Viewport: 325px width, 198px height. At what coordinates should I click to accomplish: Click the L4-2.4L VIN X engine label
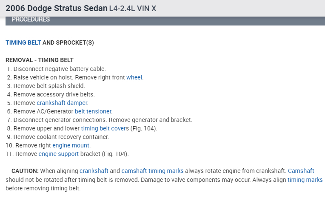132,8
